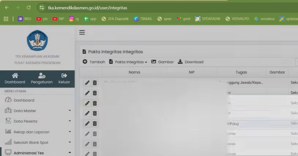Screen dimensions: 298x156
Task: Click Keluar to log out
Action: (64, 79)
